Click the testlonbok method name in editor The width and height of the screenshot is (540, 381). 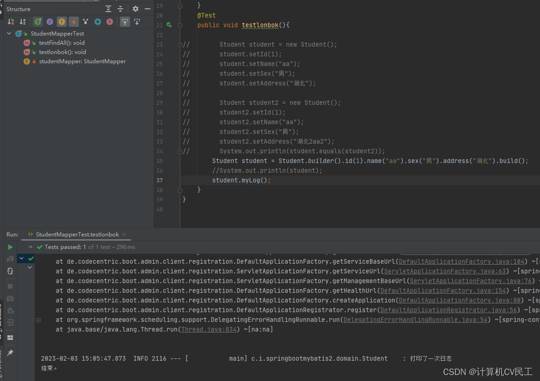point(260,25)
